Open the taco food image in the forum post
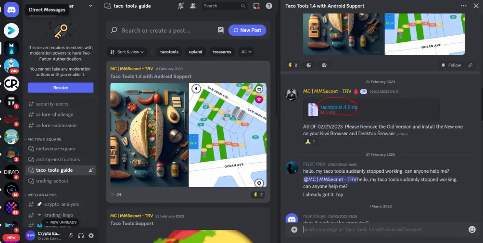This screenshot has height=243, width=483. [149, 135]
